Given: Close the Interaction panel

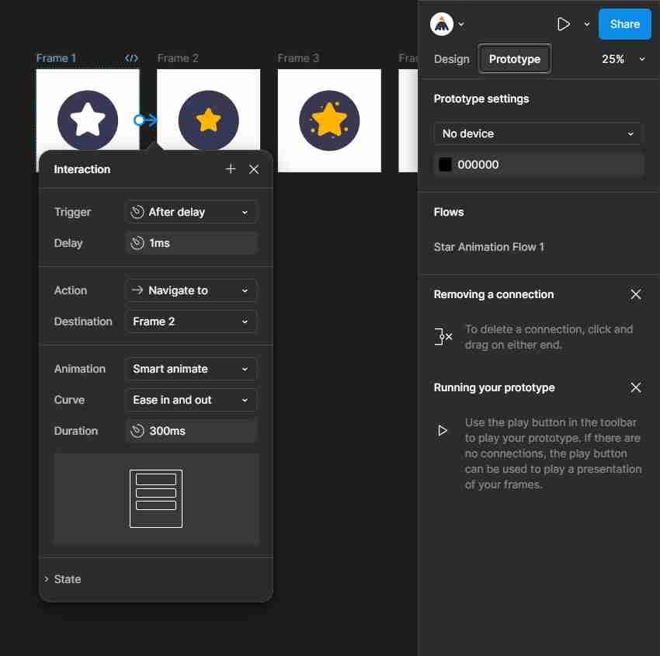Looking at the screenshot, I should point(254,169).
